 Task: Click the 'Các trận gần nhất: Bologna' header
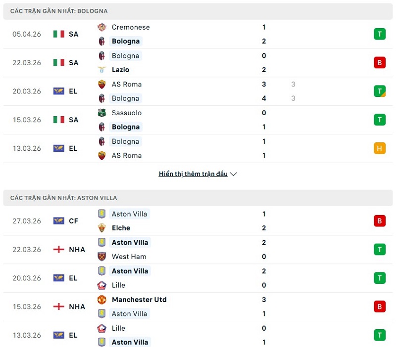click(59, 11)
